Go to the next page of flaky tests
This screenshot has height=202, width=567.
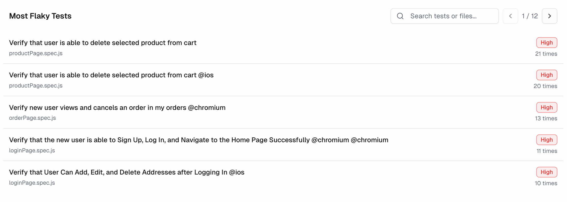(549, 16)
